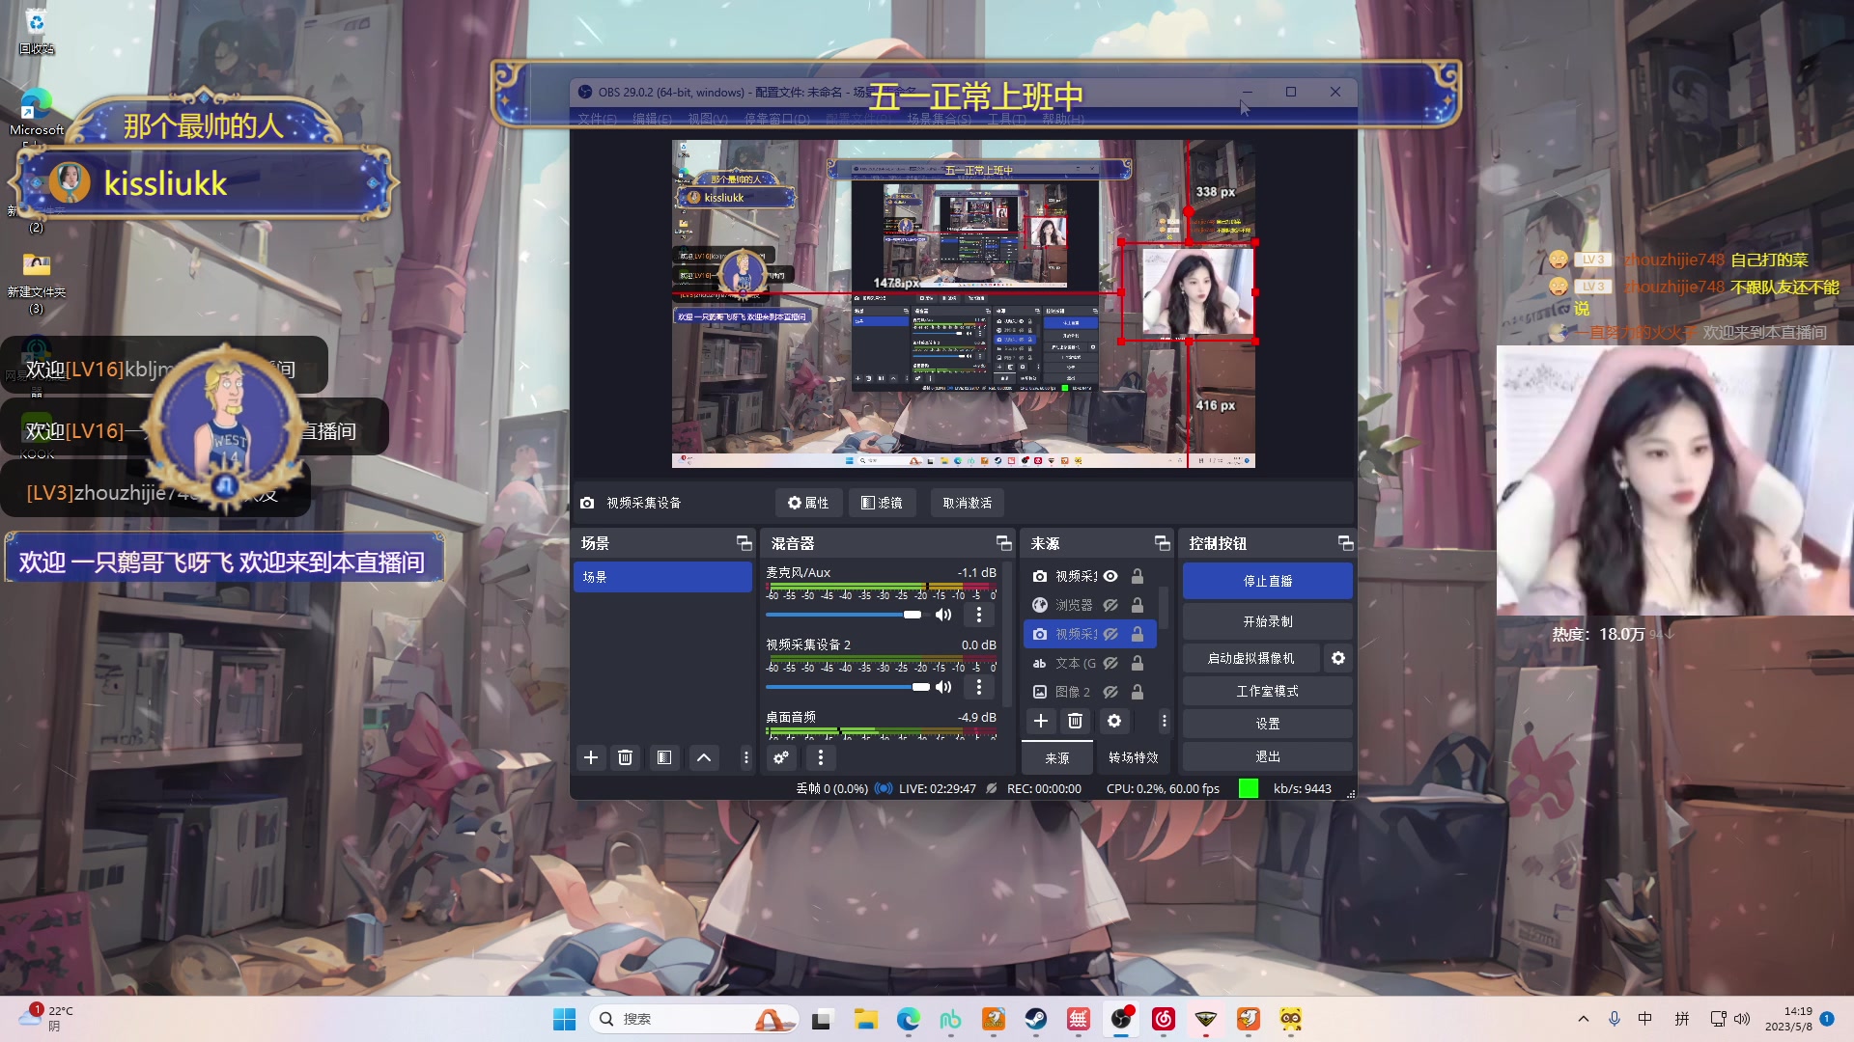Open the 文件(F) menu in OBS
Screen dimensions: 1854x1042
(597, 119)
